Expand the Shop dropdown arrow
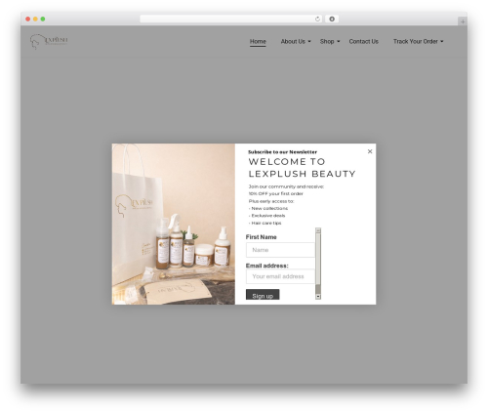 [339, 41]
